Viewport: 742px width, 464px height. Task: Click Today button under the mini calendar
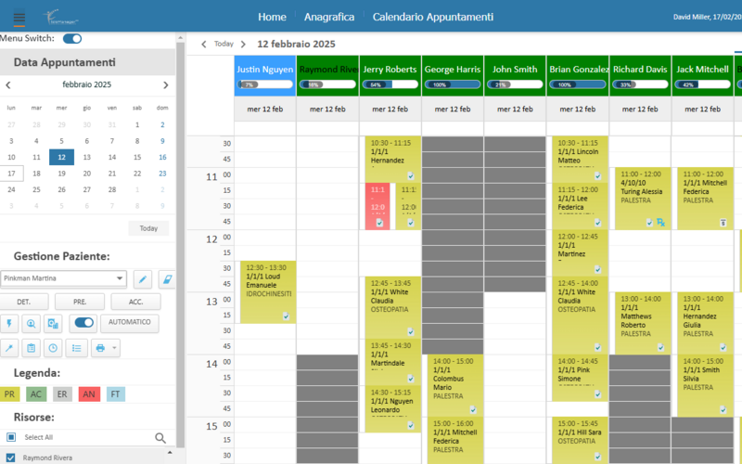(x=148, y=228)
